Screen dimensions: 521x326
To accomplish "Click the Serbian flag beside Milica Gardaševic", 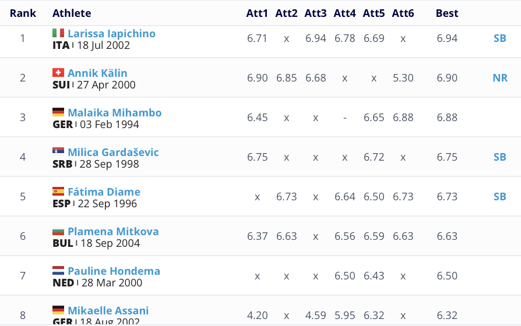I will point(58,152).
